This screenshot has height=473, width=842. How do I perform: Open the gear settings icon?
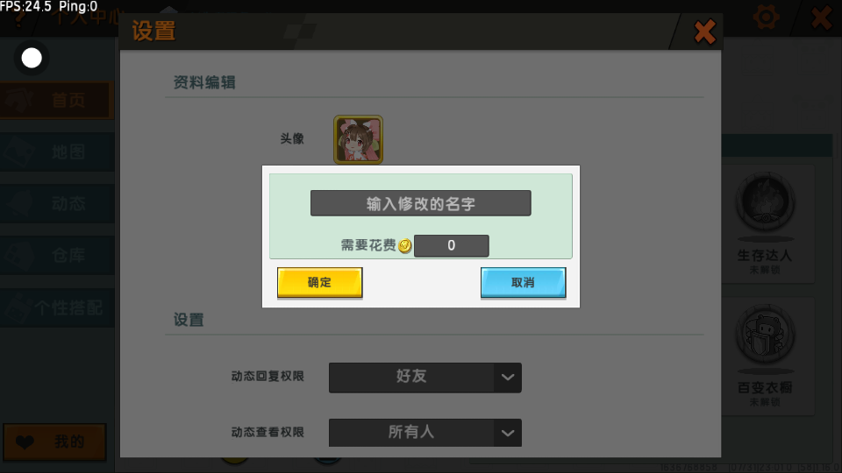pos(766,18)
